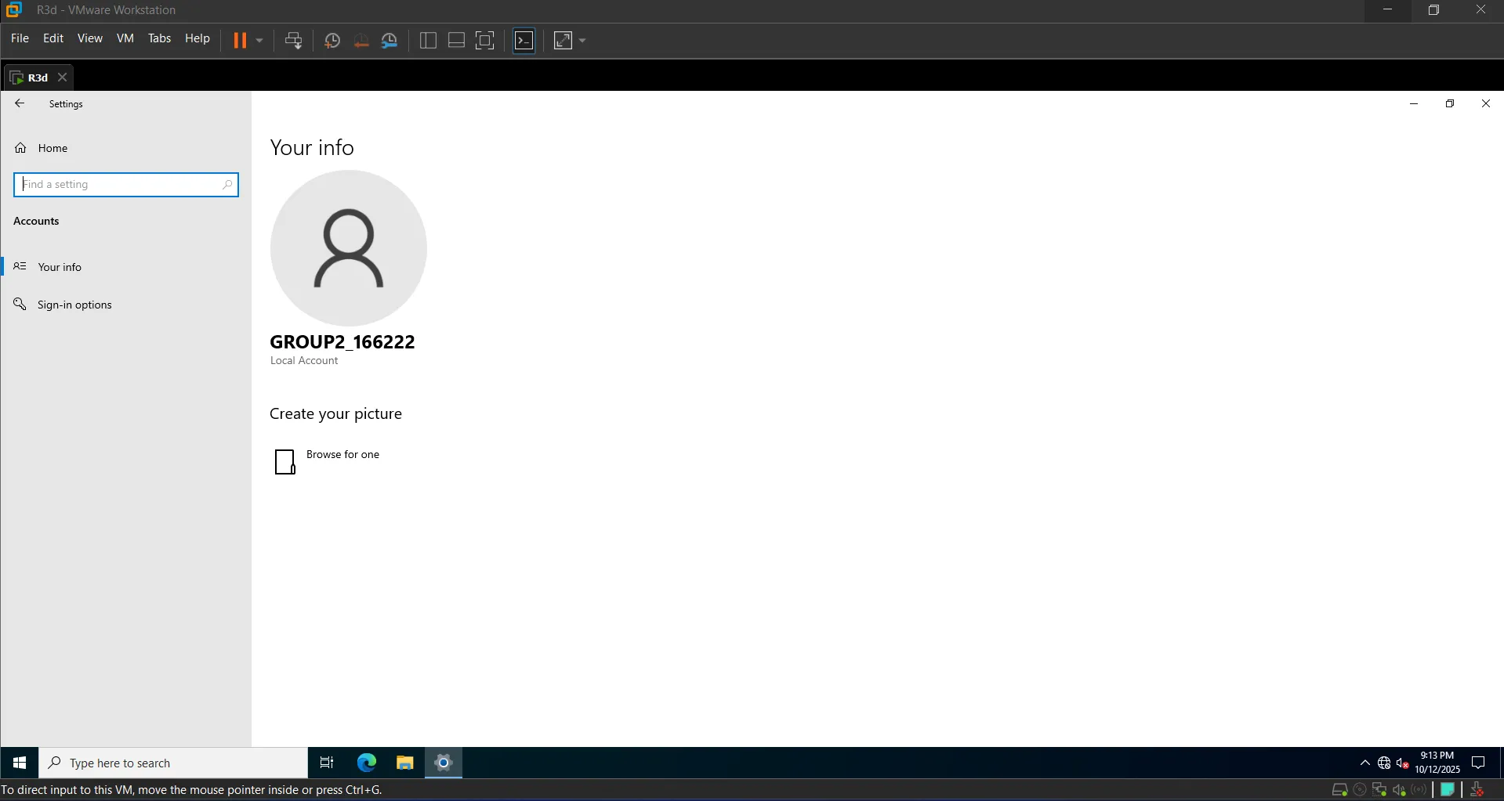Click the Accounts section heading

pyautogui.click(x=36, y=222)
